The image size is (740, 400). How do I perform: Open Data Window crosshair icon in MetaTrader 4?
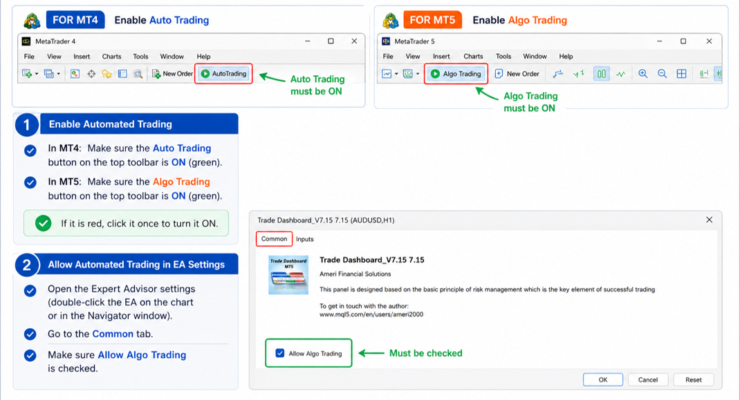pyautogui.click(x=91, y=74)
